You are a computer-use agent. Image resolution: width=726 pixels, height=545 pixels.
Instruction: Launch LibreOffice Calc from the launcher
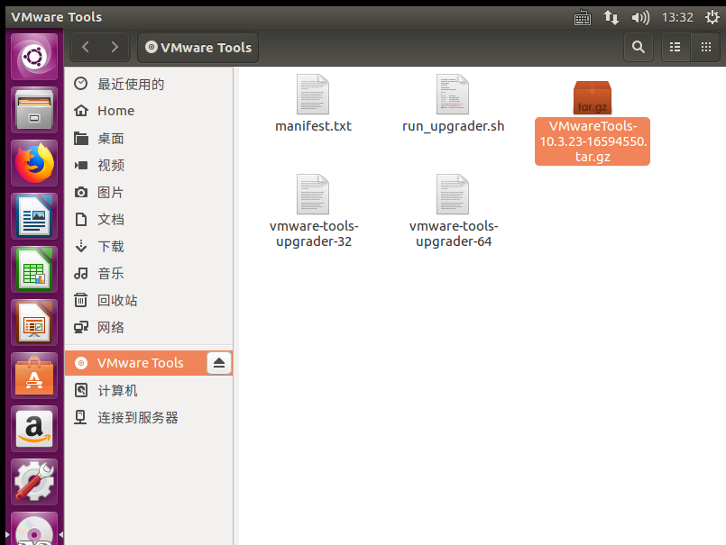[34, 269]
